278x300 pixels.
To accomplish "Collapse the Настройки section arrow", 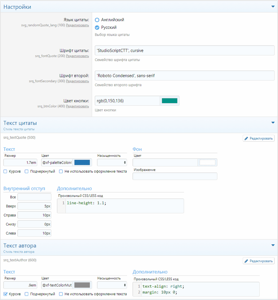I will pos(273,6).
